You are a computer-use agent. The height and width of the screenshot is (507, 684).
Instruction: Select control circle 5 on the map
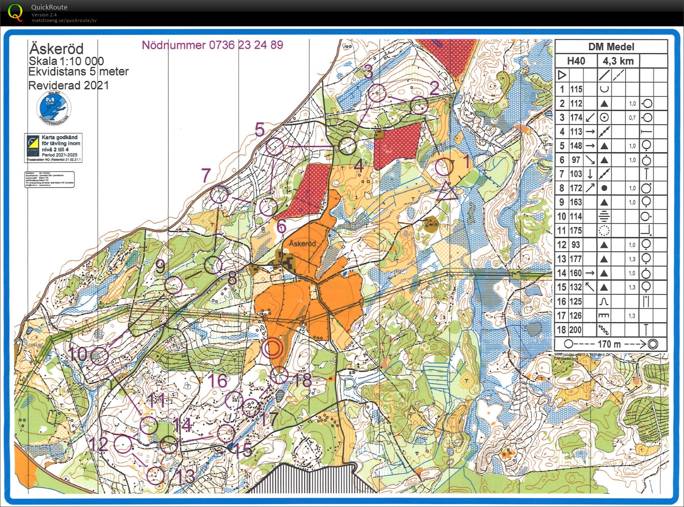pyautogui.click(x=275, y=146)
